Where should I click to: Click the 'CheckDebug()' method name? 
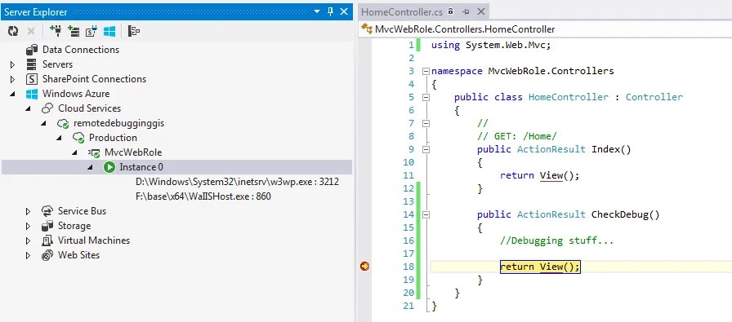point(626,214)
